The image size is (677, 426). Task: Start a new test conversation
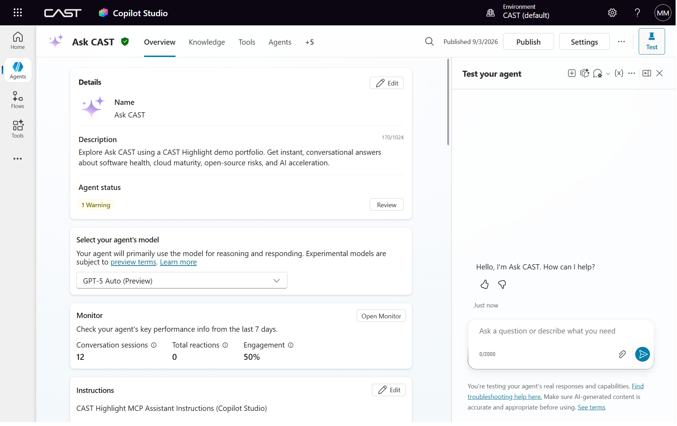pyautogui.click(x=571, y=73)
